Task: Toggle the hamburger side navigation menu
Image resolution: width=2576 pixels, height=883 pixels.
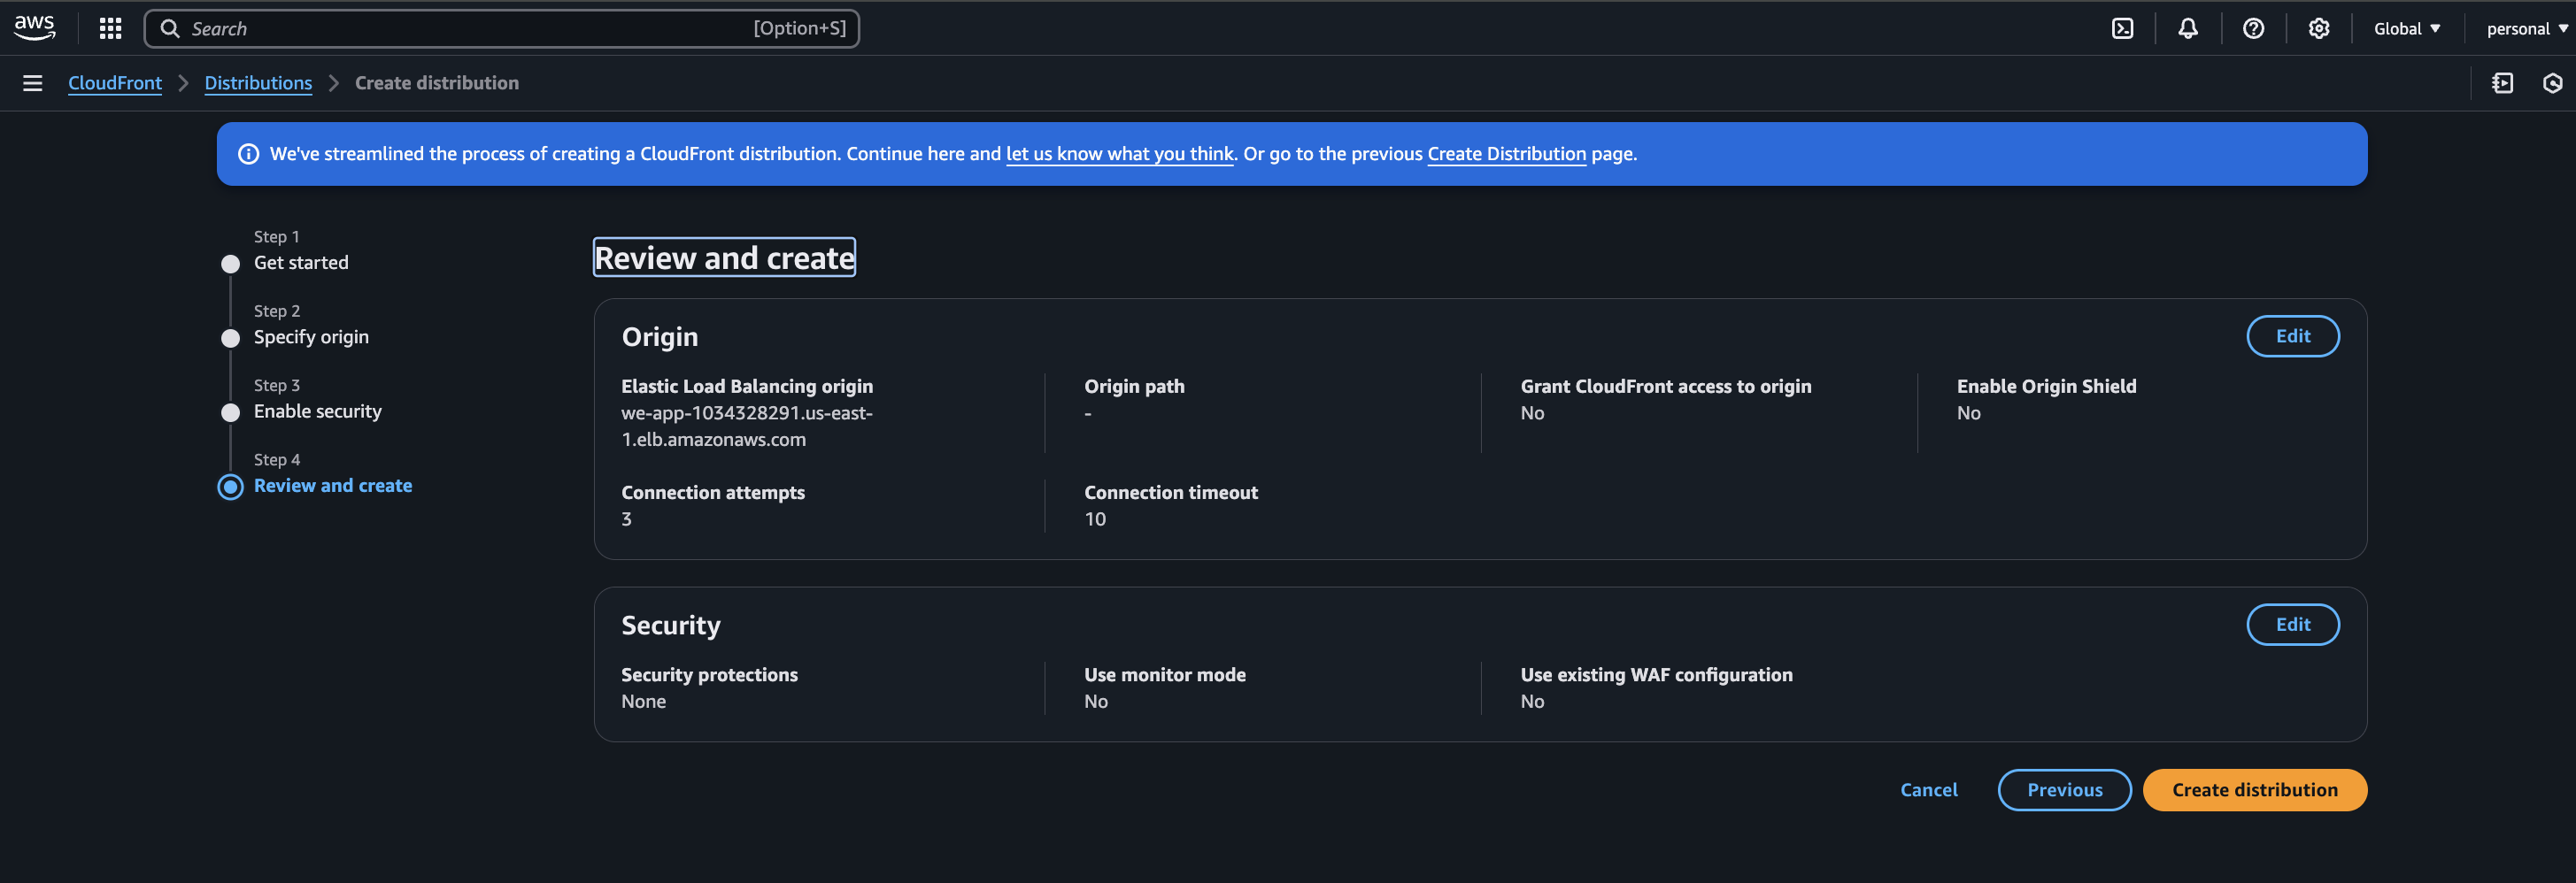Action: tap(33, 83)
